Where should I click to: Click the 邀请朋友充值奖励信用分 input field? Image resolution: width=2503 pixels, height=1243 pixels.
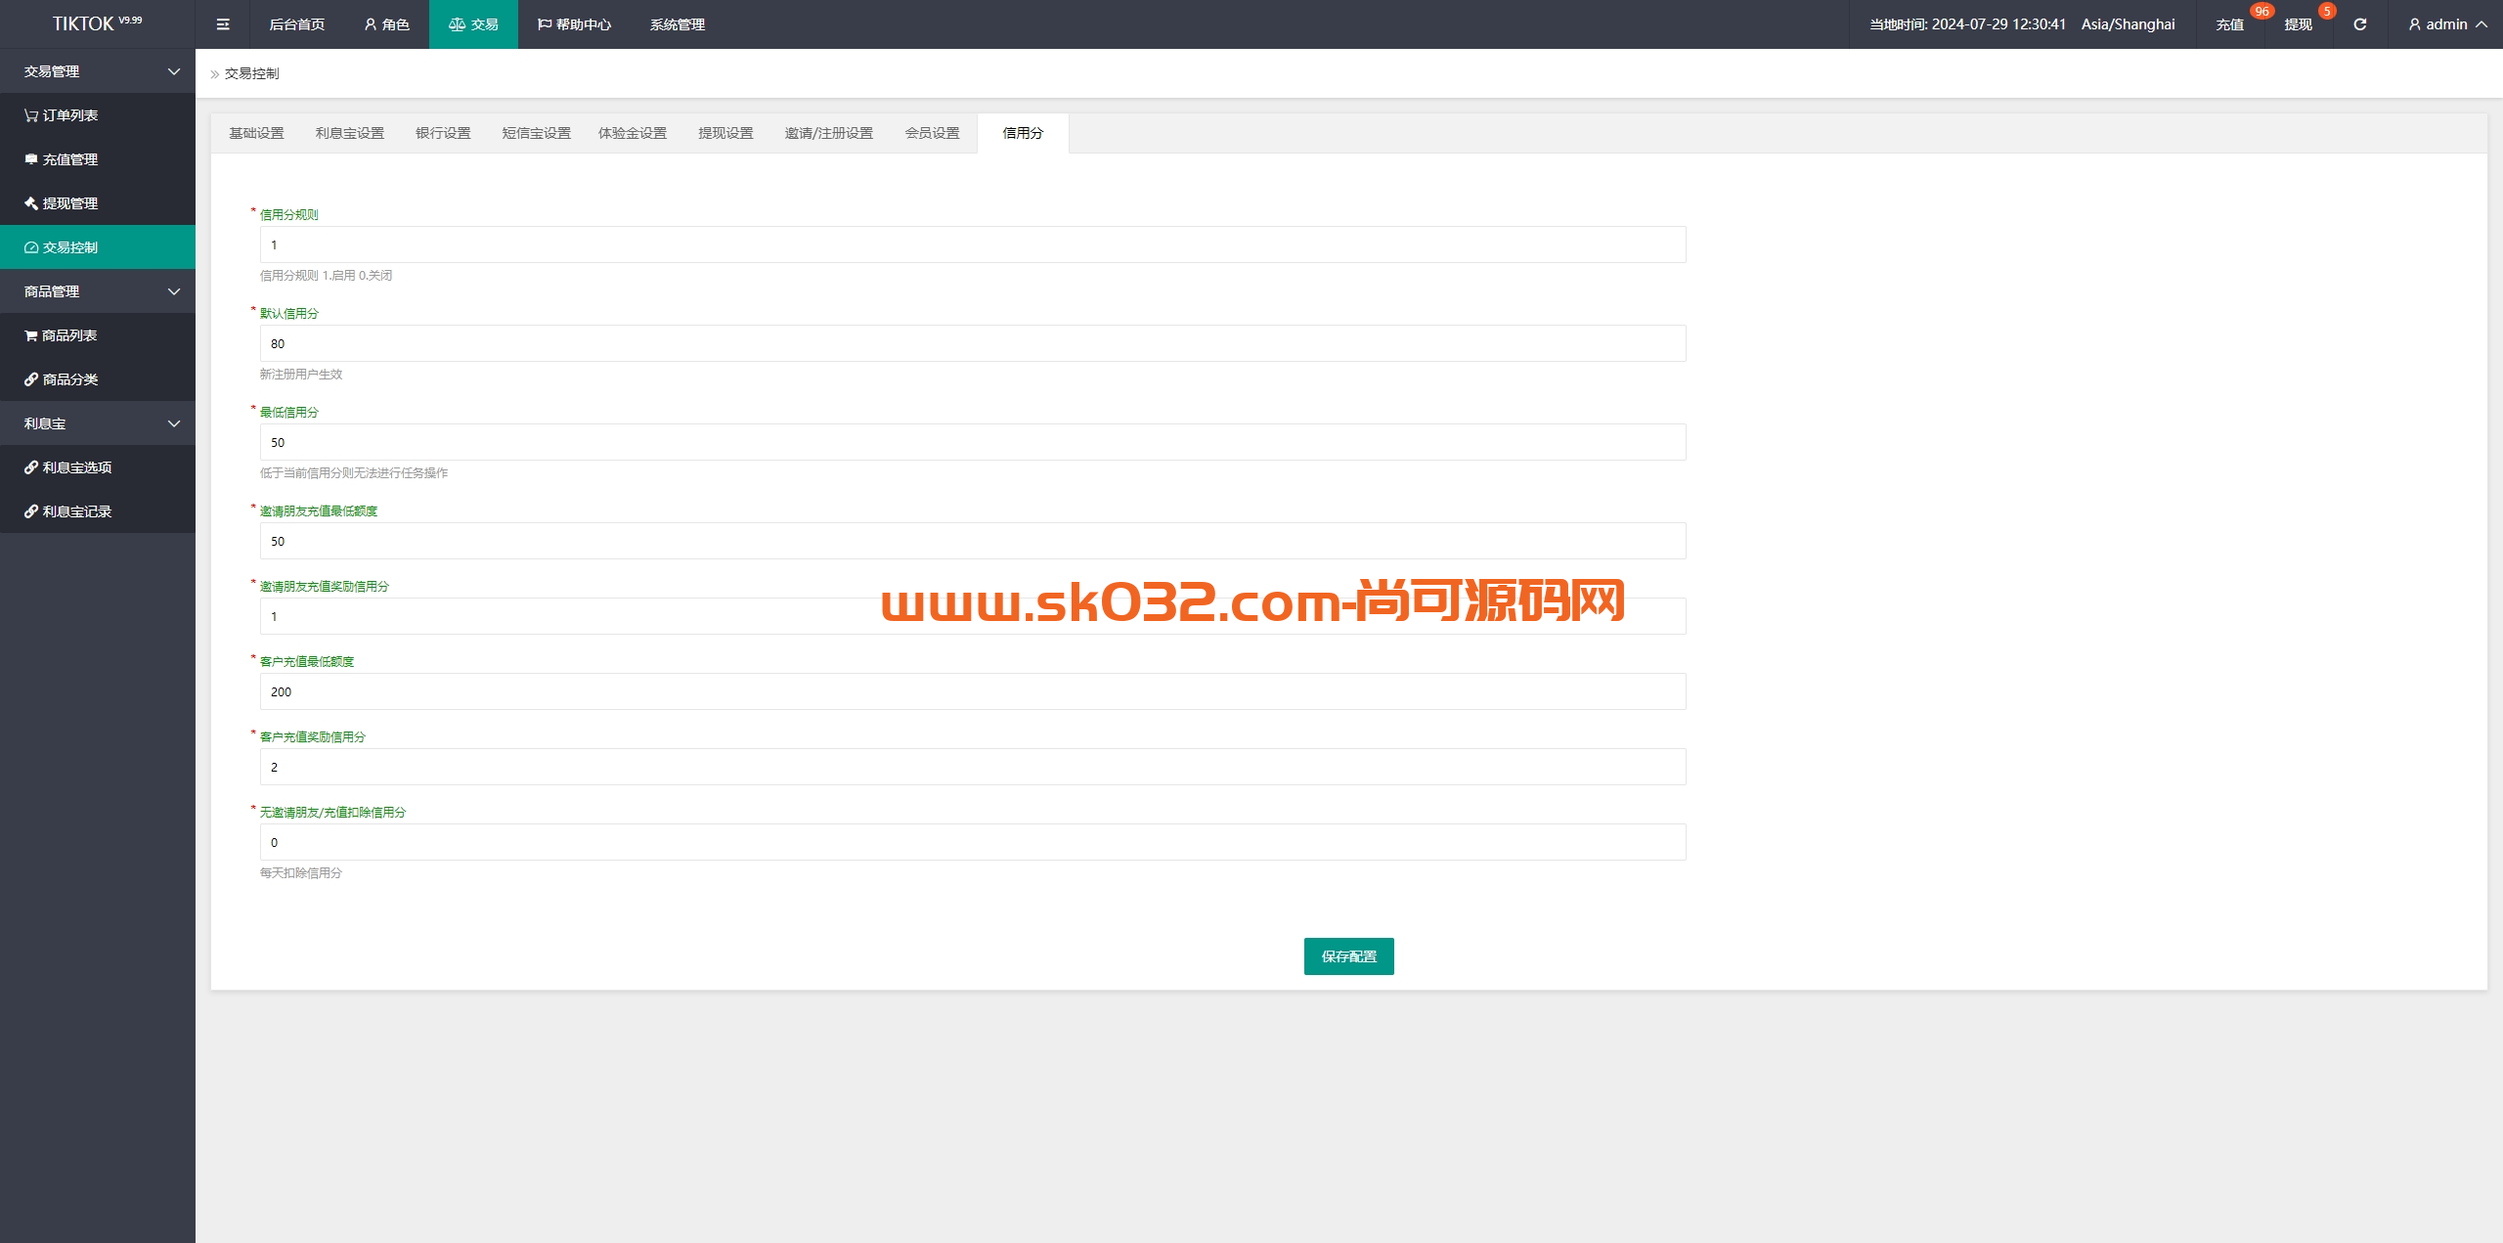[x=973, y=616]
